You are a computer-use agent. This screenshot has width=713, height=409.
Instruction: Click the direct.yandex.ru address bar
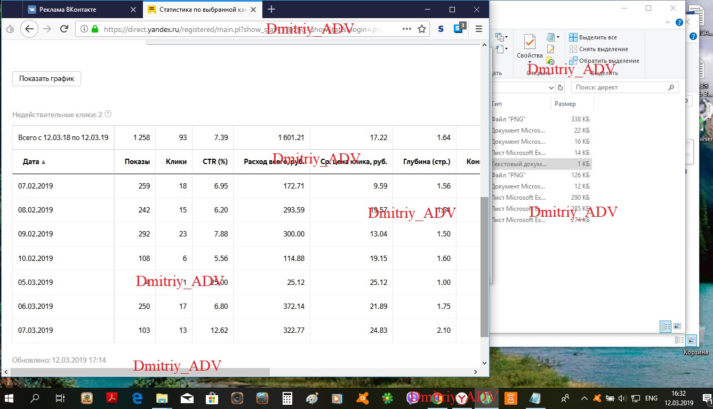(x=253, y=29)
